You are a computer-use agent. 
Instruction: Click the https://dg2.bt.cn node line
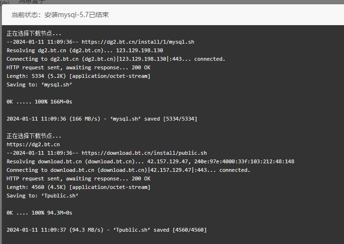(33, 144)
